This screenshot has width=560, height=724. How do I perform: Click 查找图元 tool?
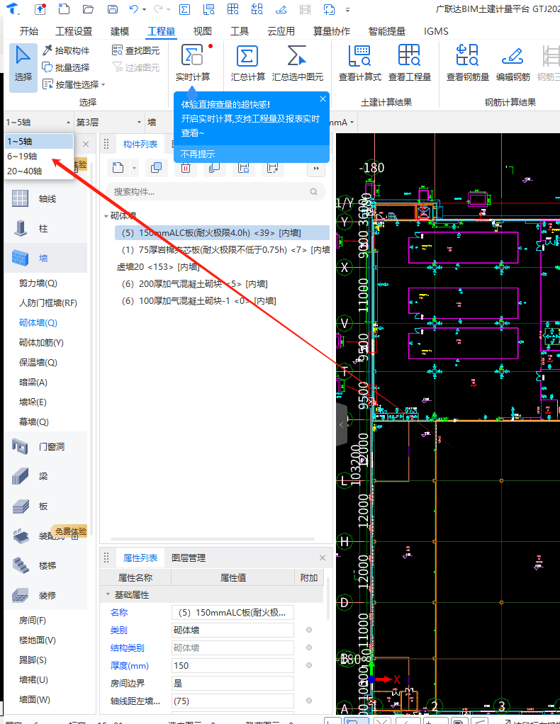tap(136, 51)
